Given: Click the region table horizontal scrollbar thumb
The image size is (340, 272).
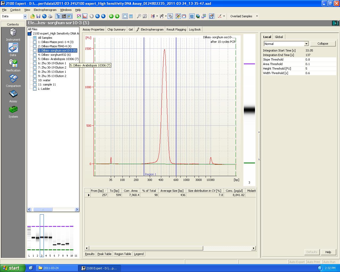Looking at the screenshot, I should click(x=146, y=248).
